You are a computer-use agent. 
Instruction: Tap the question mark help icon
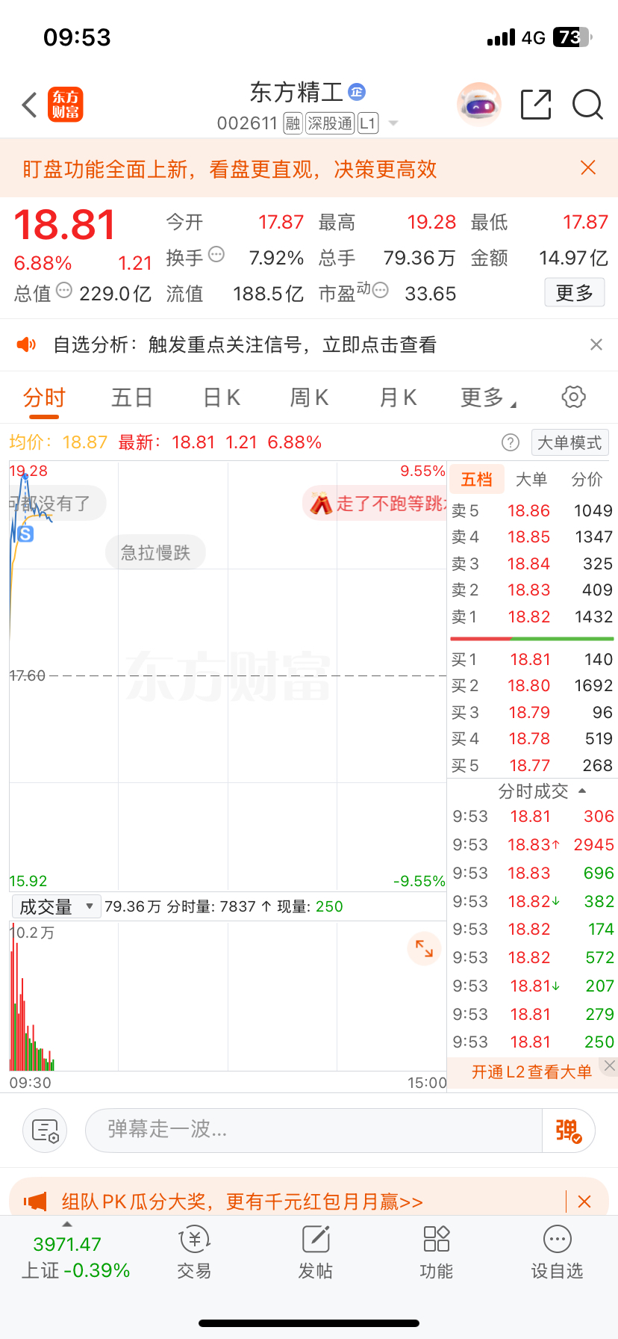(x=511, y=442)
